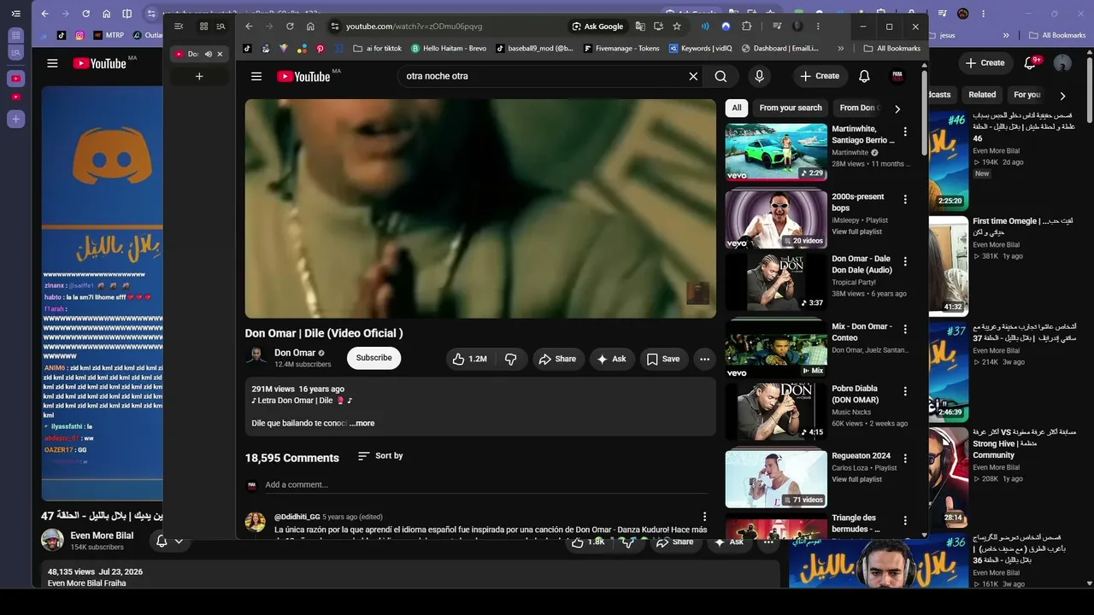This screenshot has width=1094, height=615.
Task: Open notifications bell in front YouTube window
Action: 864,76
